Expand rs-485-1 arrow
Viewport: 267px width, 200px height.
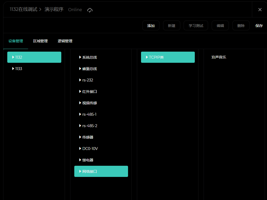[80, 114]
